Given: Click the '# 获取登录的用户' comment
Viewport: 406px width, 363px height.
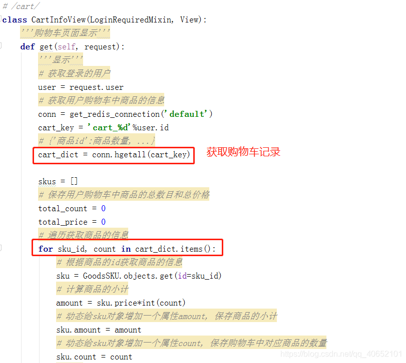Looking at the screenshot, I should 74,73.
